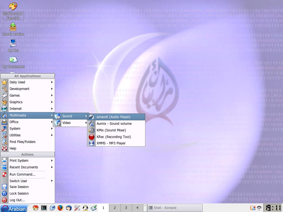Click the hammer icon beside Development
Screen dimensions: 283x212
pos(4,89)
